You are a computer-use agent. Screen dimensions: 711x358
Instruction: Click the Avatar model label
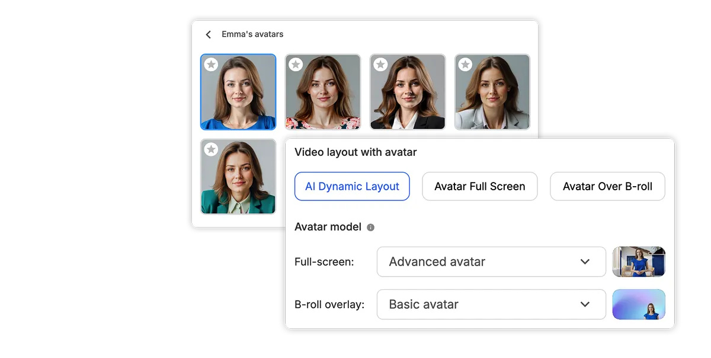pyautogui.click(x=328, y=227)
